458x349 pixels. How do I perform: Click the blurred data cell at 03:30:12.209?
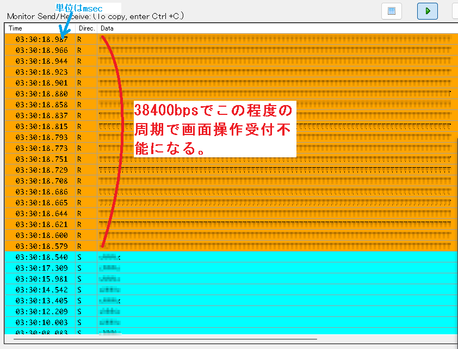110,311
